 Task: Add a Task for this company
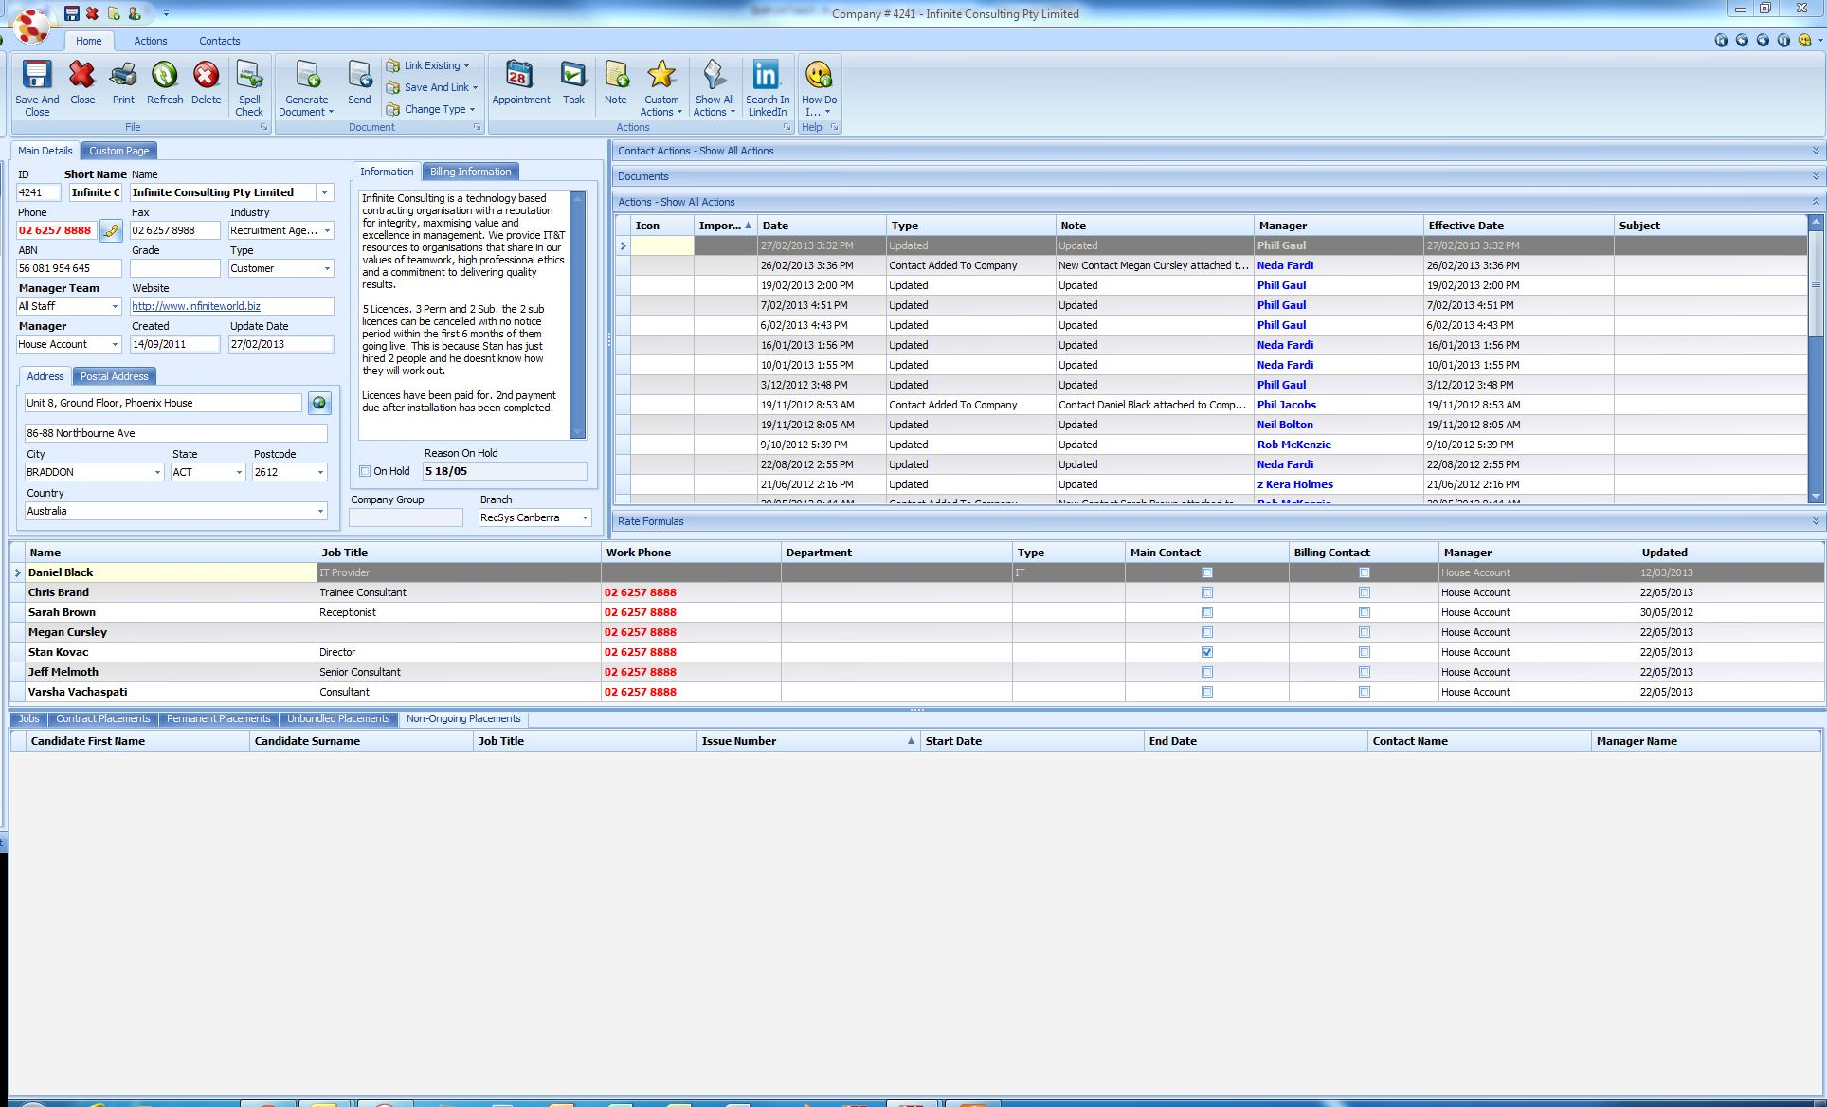pos(572,83)
